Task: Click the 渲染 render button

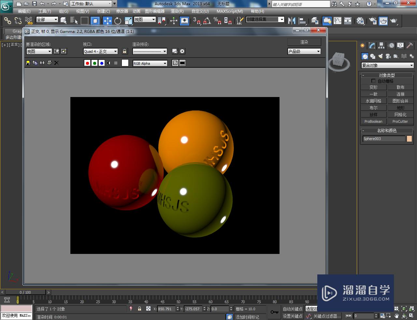Action: pyautogui.click(x=304, y=42)
